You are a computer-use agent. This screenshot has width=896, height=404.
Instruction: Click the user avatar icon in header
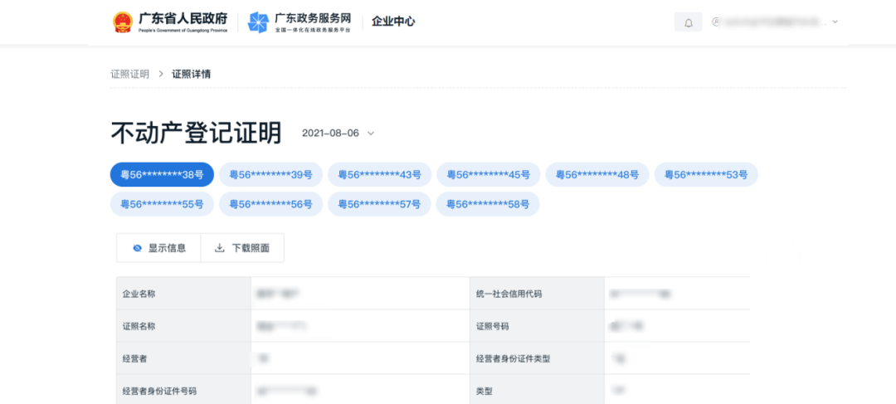pyautogui.click(x=717, y=22)
